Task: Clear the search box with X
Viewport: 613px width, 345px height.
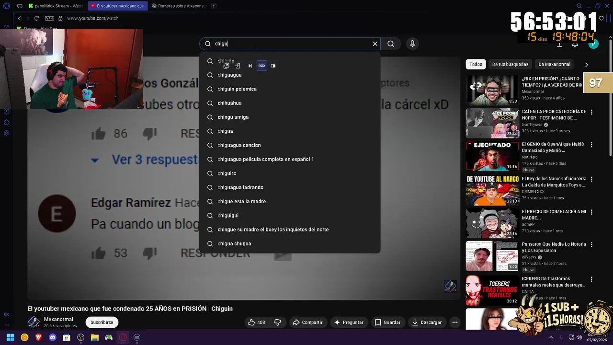Action: tap(375, 44)
